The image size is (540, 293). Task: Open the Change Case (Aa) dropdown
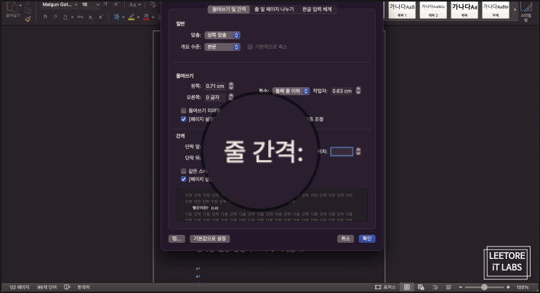coord(134,4)
